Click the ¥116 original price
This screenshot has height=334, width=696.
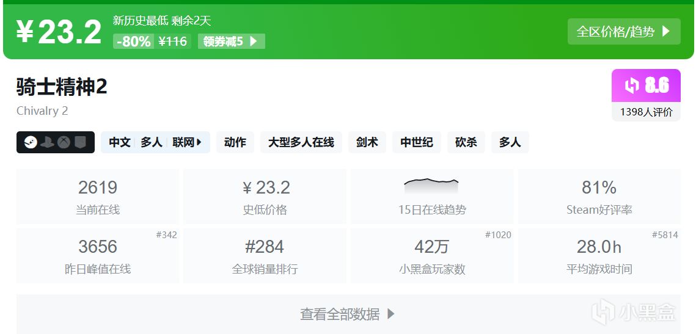pyautogui.click(x=173, y=42)
